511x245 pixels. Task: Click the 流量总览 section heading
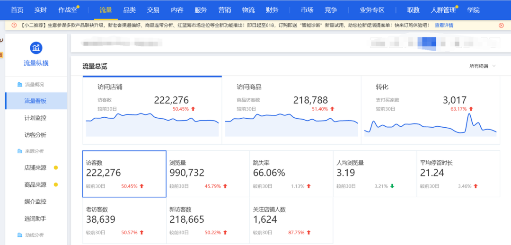95,67
